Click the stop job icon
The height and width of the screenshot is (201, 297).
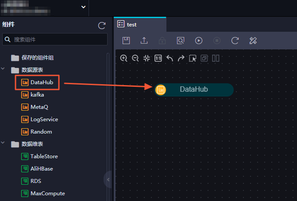[x=217, y=41]
